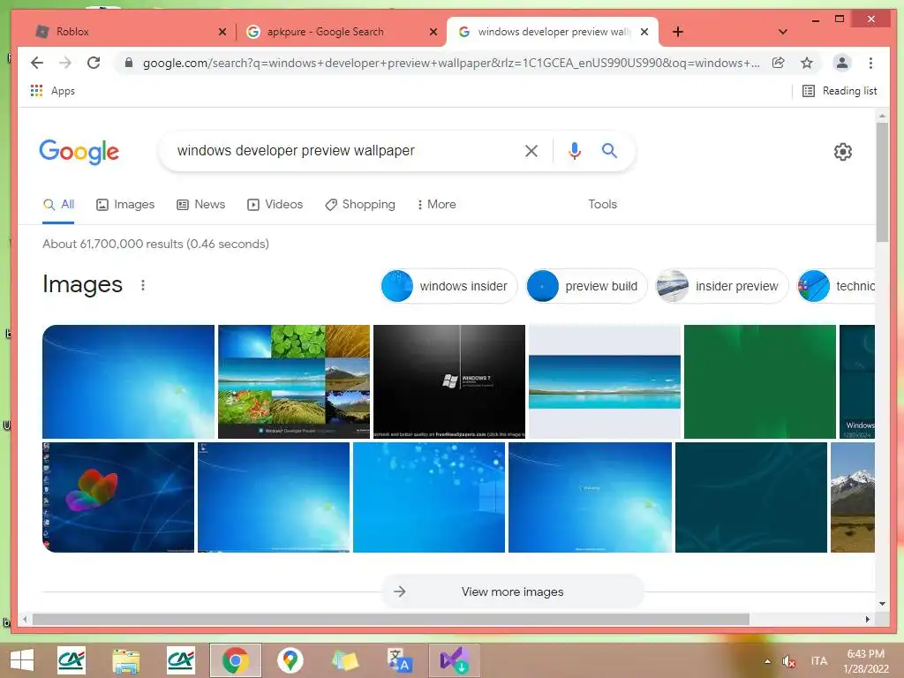Filter by windows insider chip
Screen dimensions: 904x678
448,286
